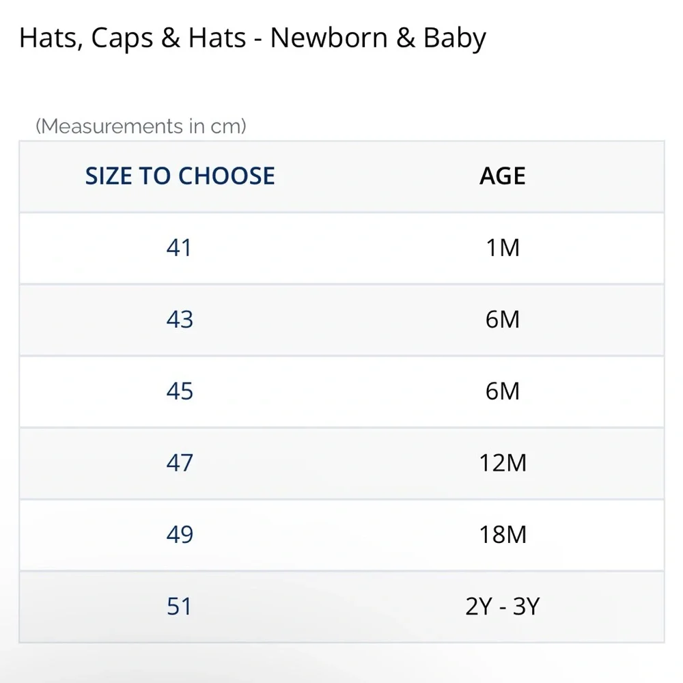The height and width of the screenshot is (683, 683).
Task: Click the word Caps in the title
Action: (122, 39)
